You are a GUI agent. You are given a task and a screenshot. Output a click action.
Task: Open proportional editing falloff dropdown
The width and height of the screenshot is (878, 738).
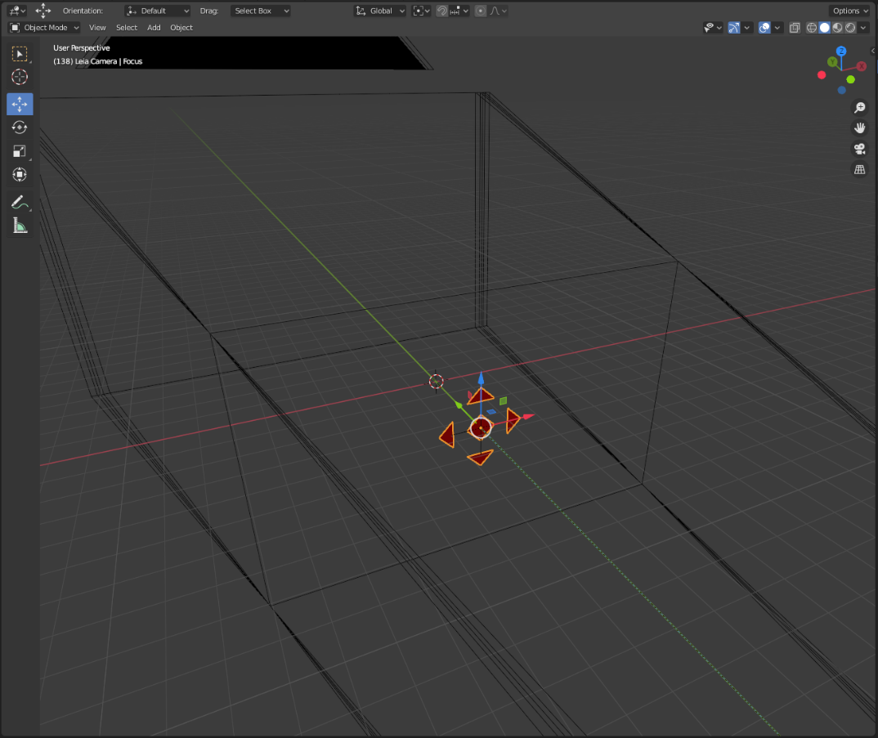tap(498, 11)
